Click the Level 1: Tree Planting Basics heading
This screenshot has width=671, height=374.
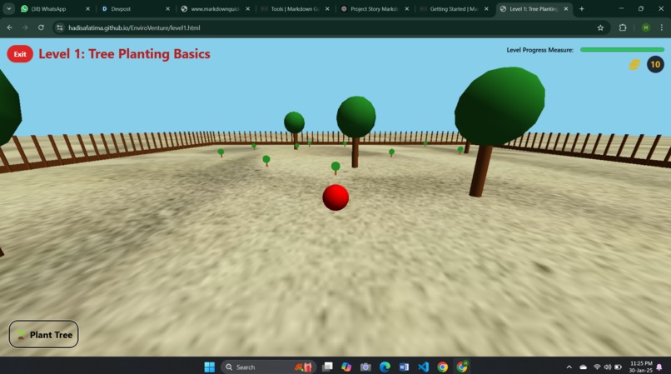(x=125, y=54)
